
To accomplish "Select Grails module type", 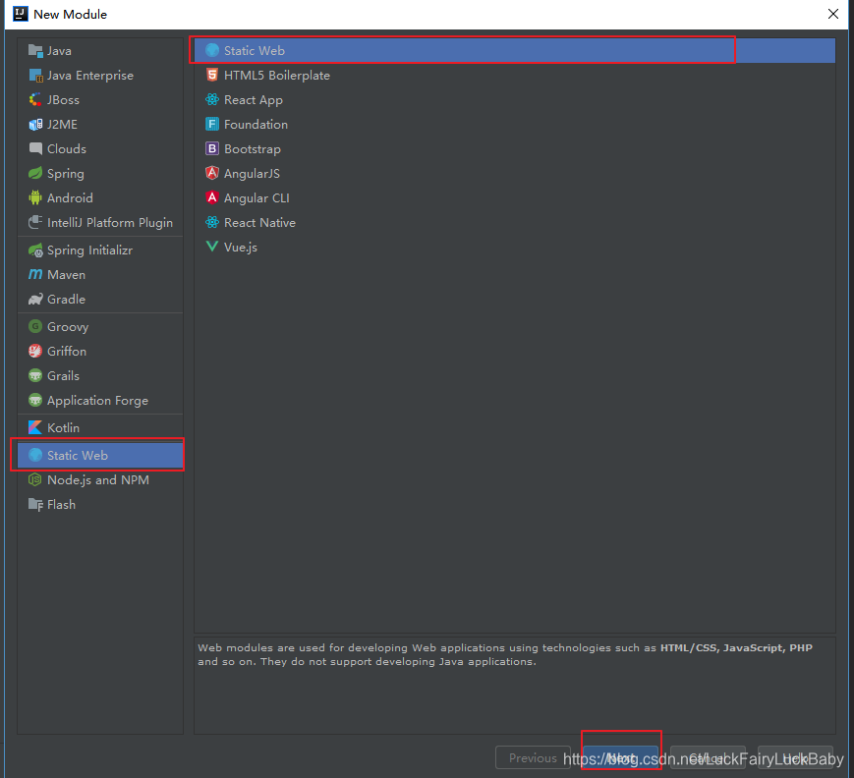I will tap(100, 375).
